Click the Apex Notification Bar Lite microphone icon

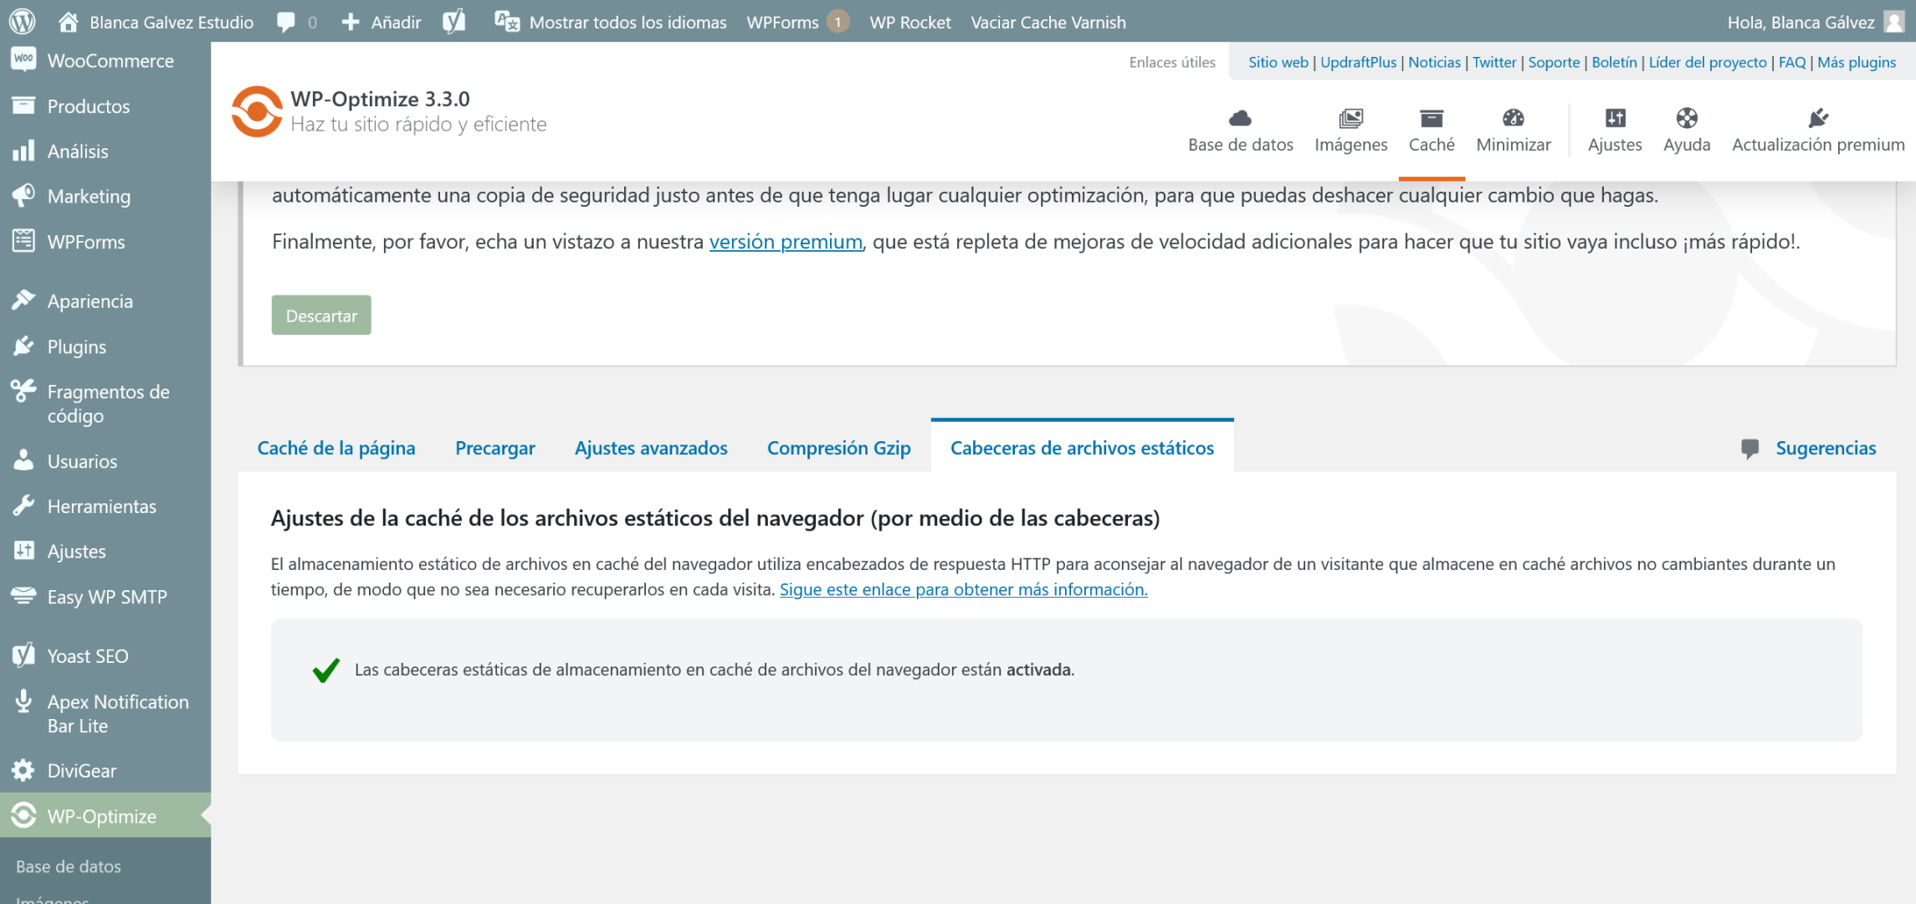[24, 701]
